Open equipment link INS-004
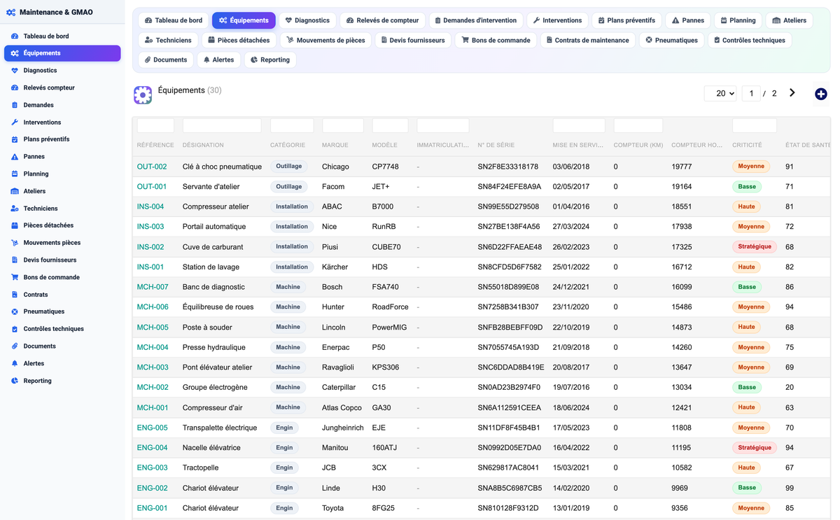Screen dimensions: 840x520 coord(150,206)
